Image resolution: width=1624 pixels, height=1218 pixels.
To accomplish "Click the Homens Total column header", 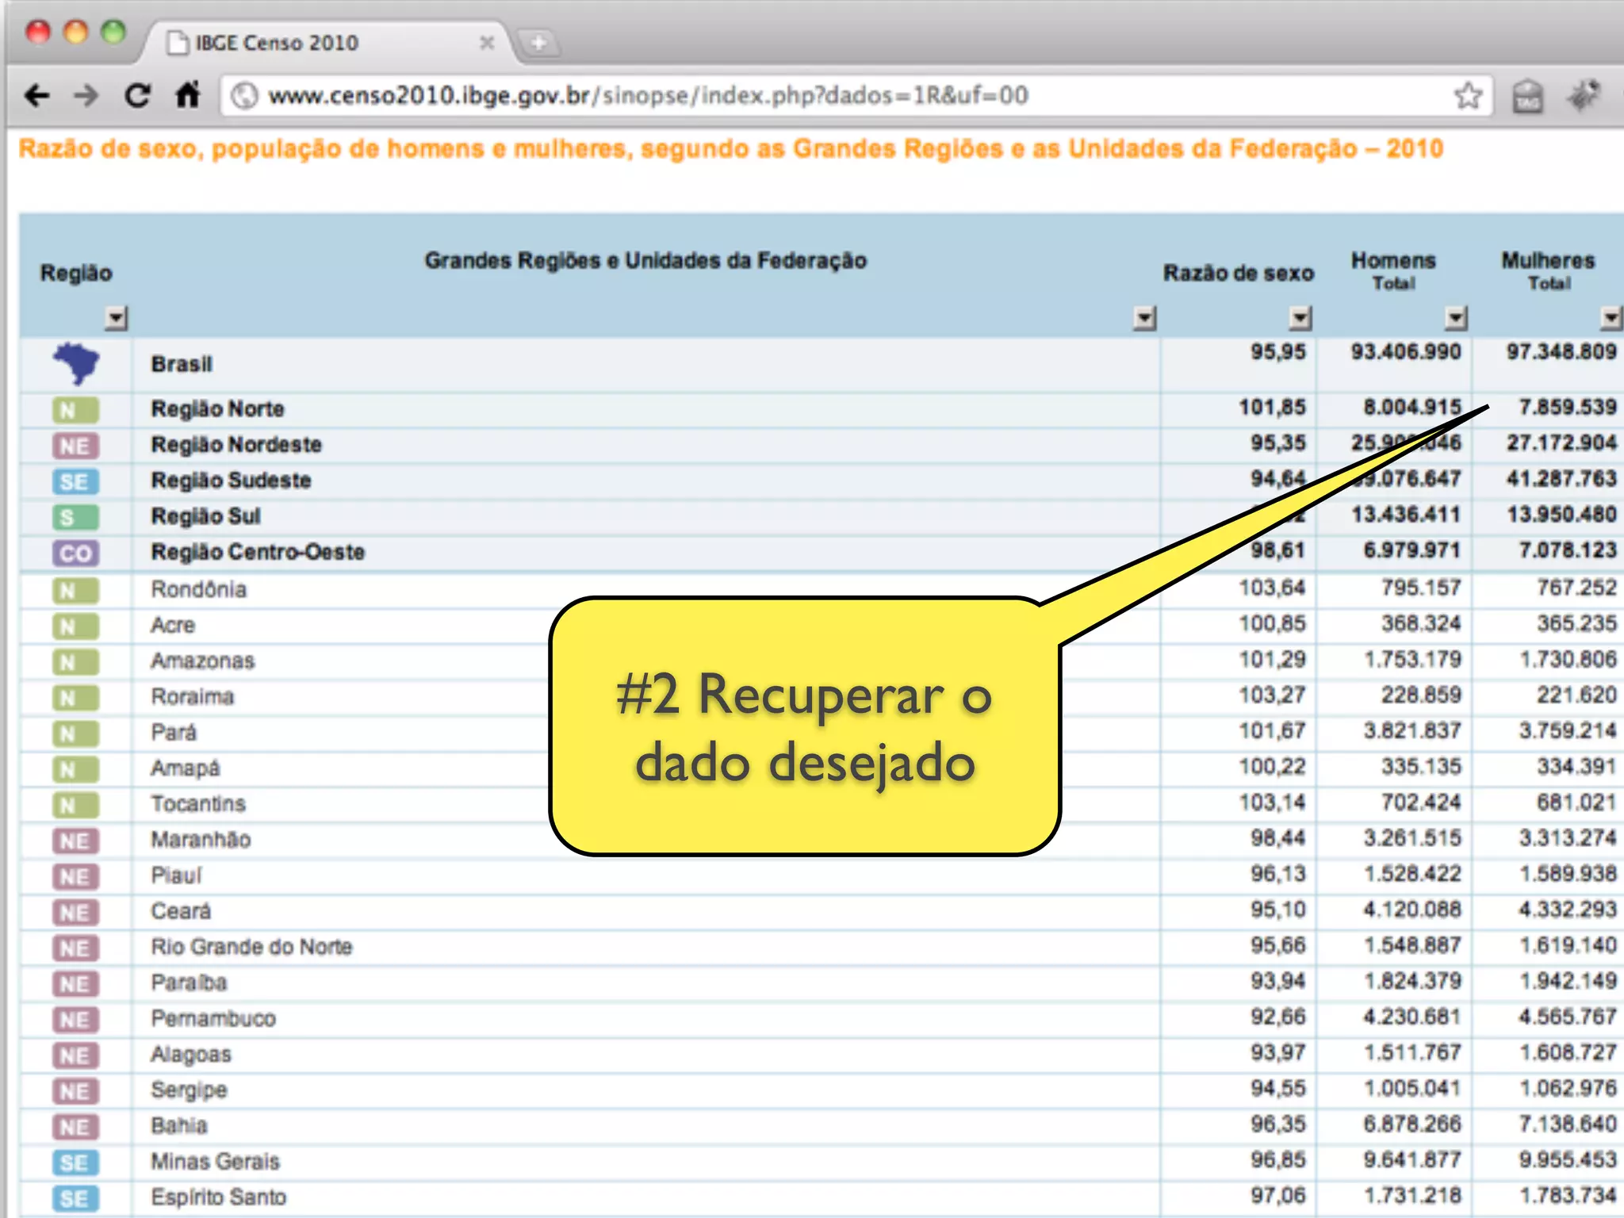I will tap(1393, 270).
